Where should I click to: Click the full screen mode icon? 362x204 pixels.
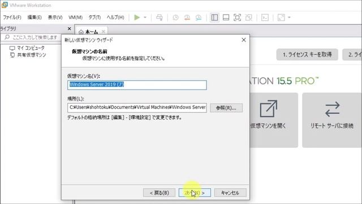click(237, 18)
